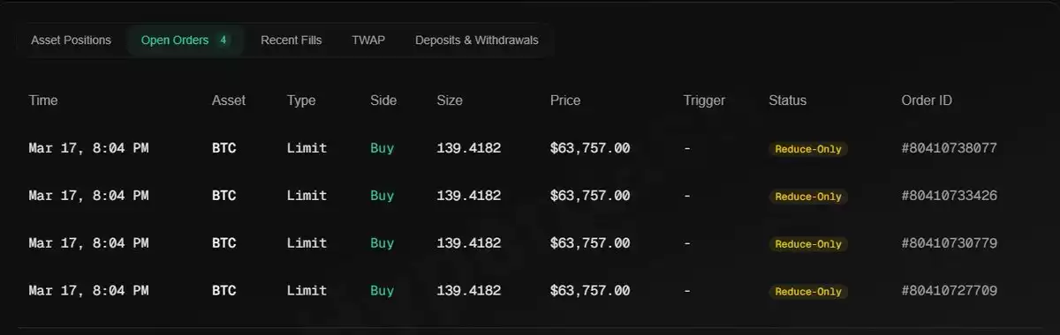
Task: Click the Type column header
Action: 301,100
